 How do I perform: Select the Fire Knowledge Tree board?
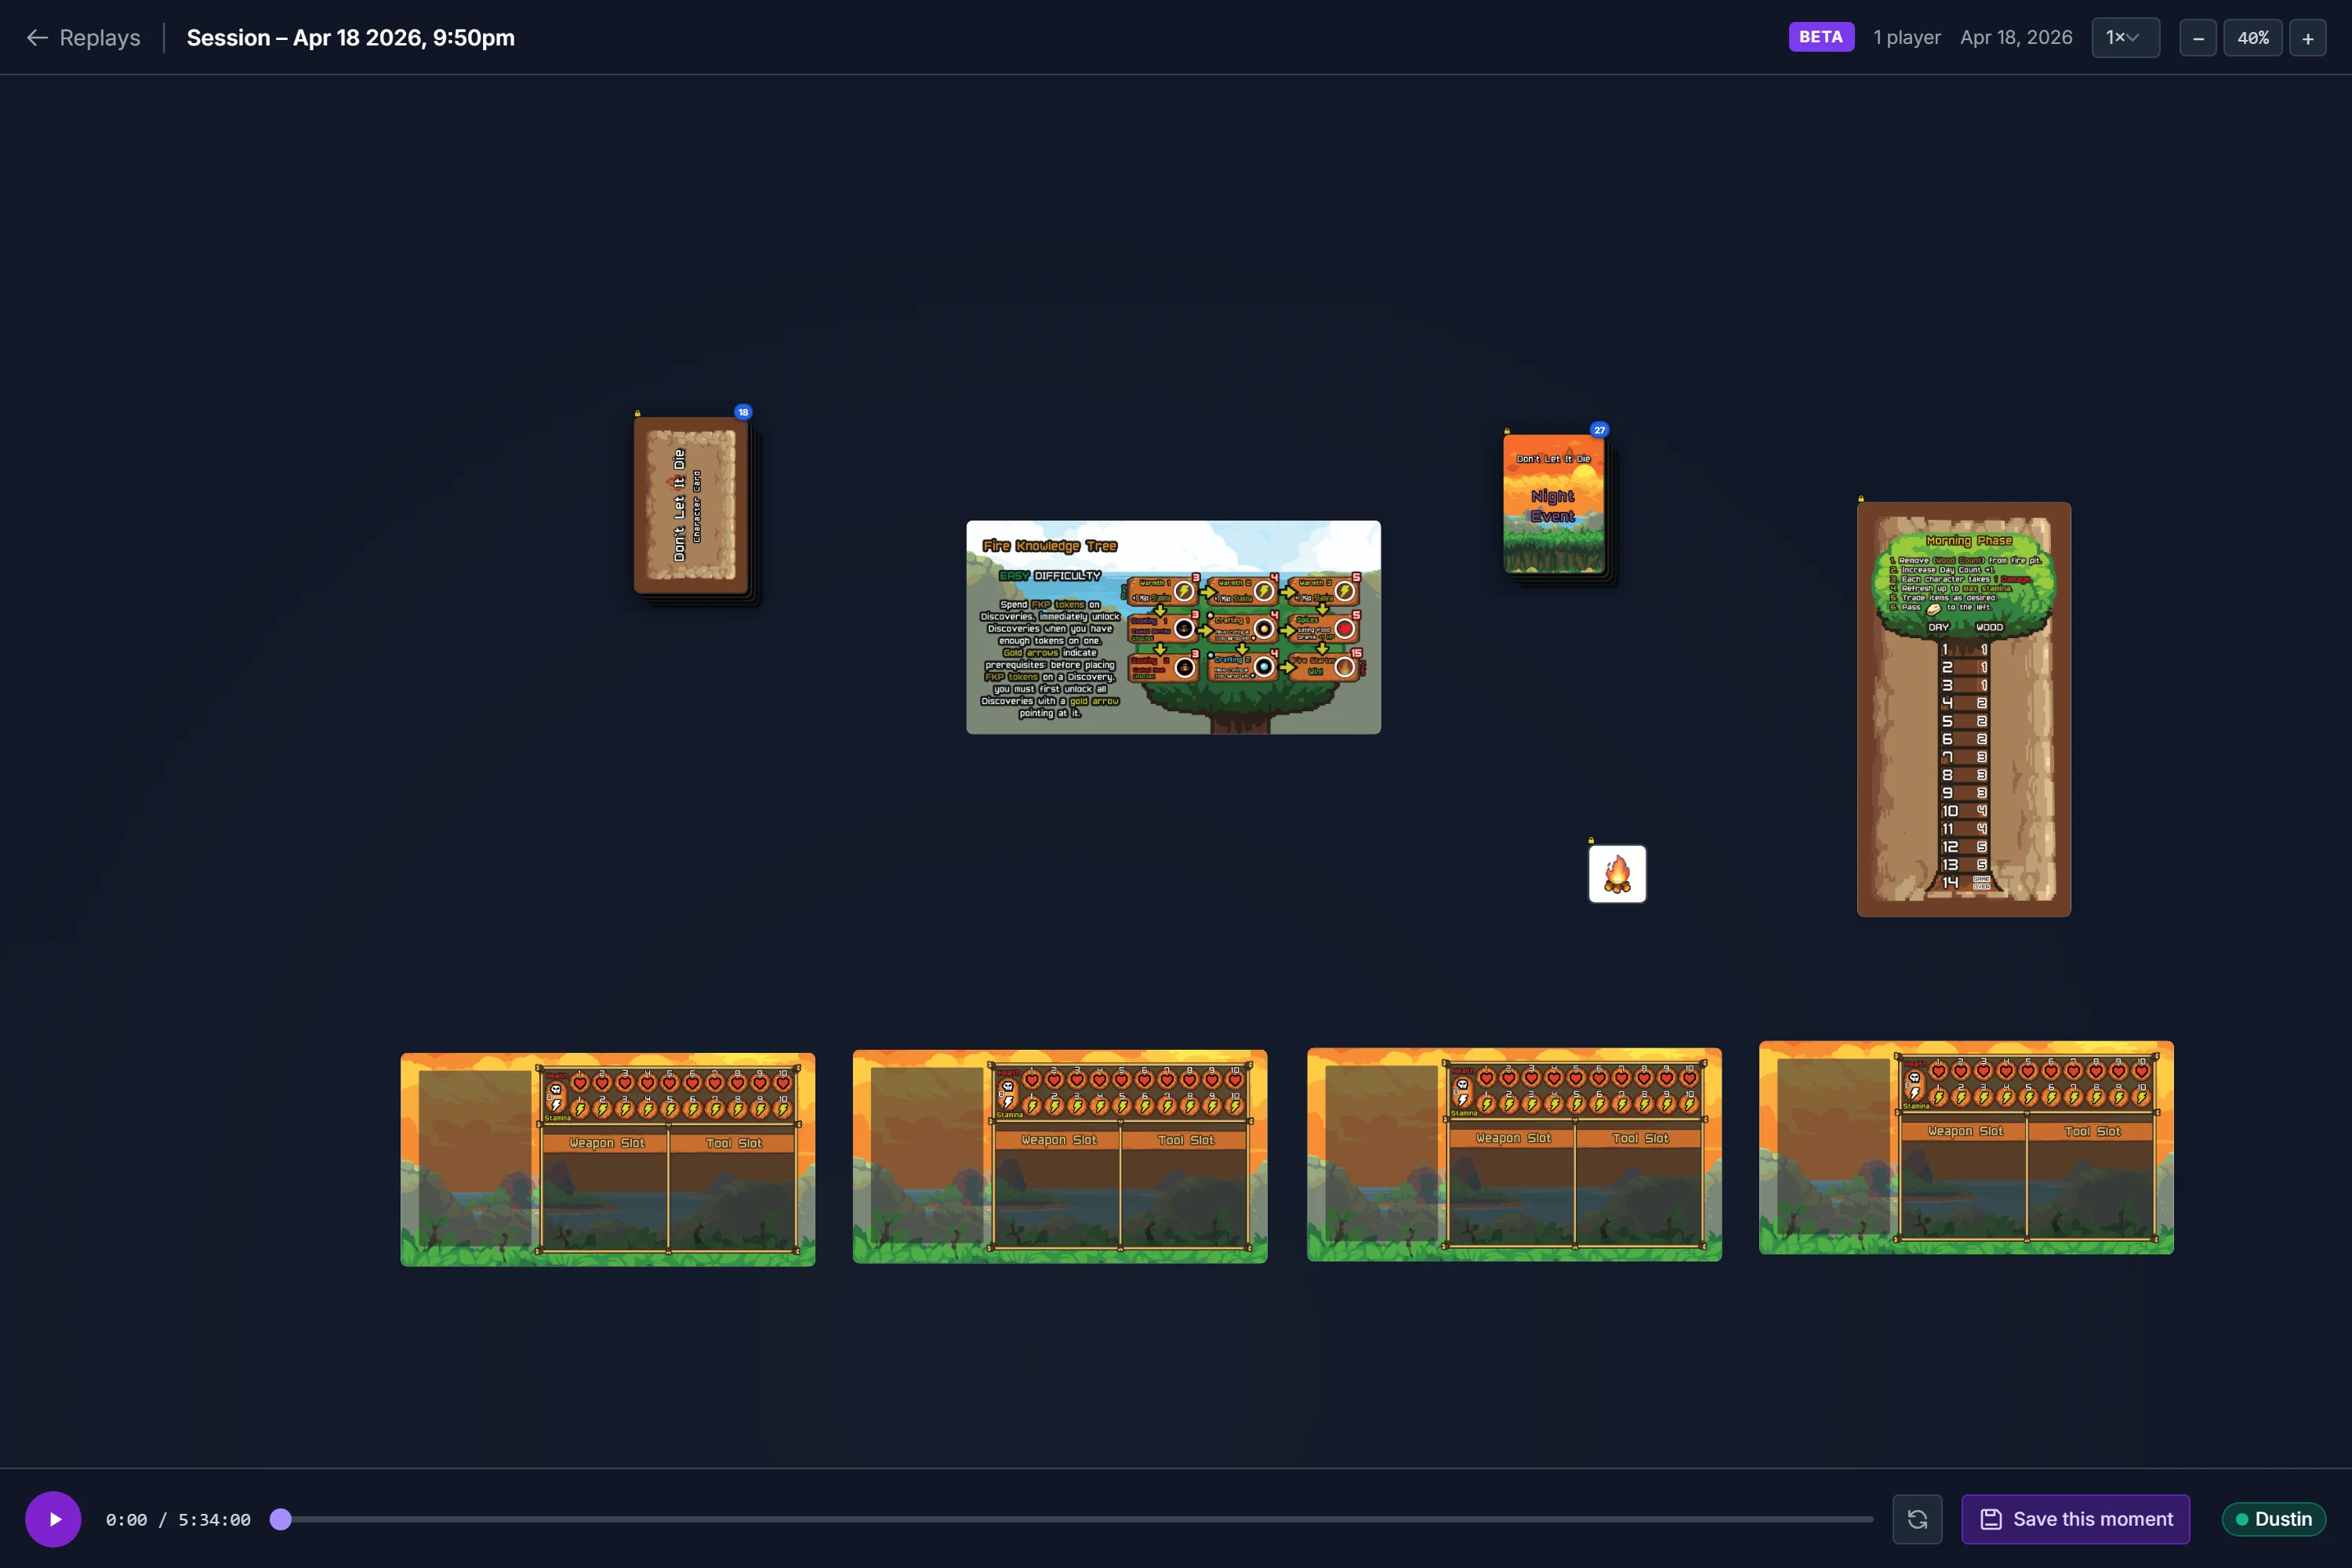pyautogui.click(x=1173, y=627)
